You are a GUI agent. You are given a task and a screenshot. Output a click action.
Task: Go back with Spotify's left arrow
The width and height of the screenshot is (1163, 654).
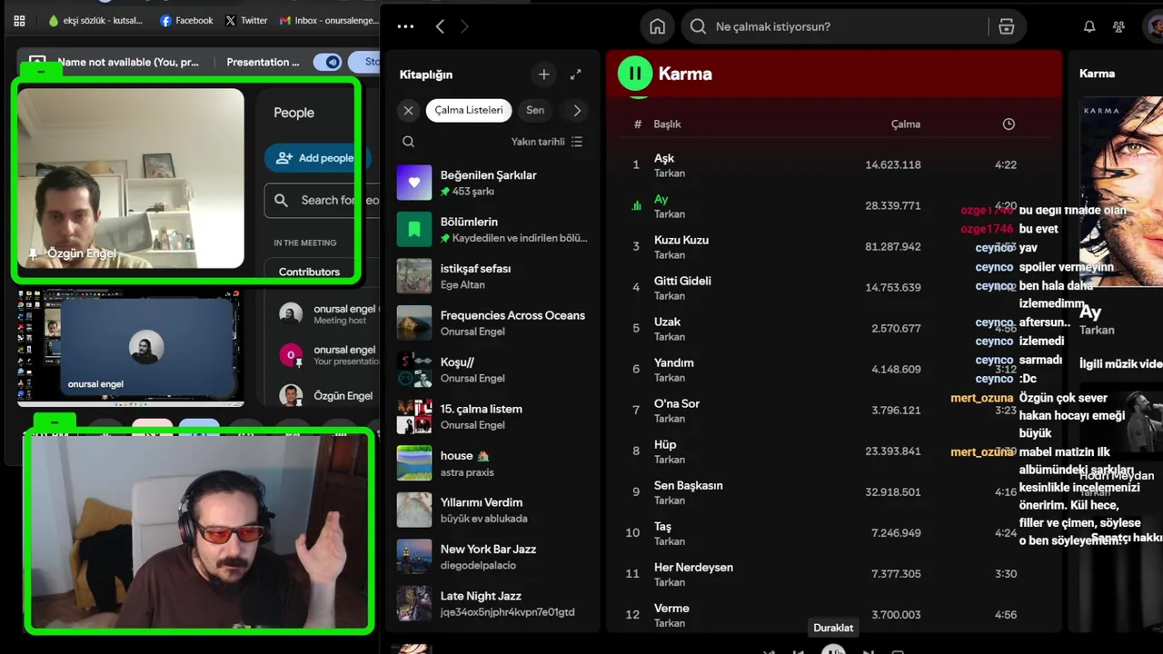click(440, 26)
